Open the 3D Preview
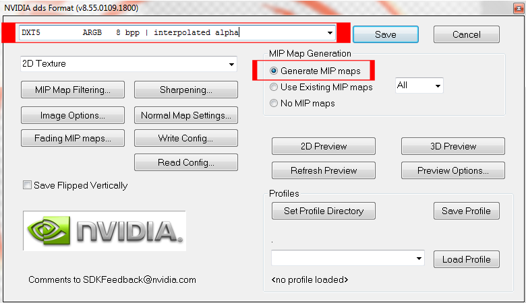This screenshot has height=303, width=526. [x=453, y=146]
